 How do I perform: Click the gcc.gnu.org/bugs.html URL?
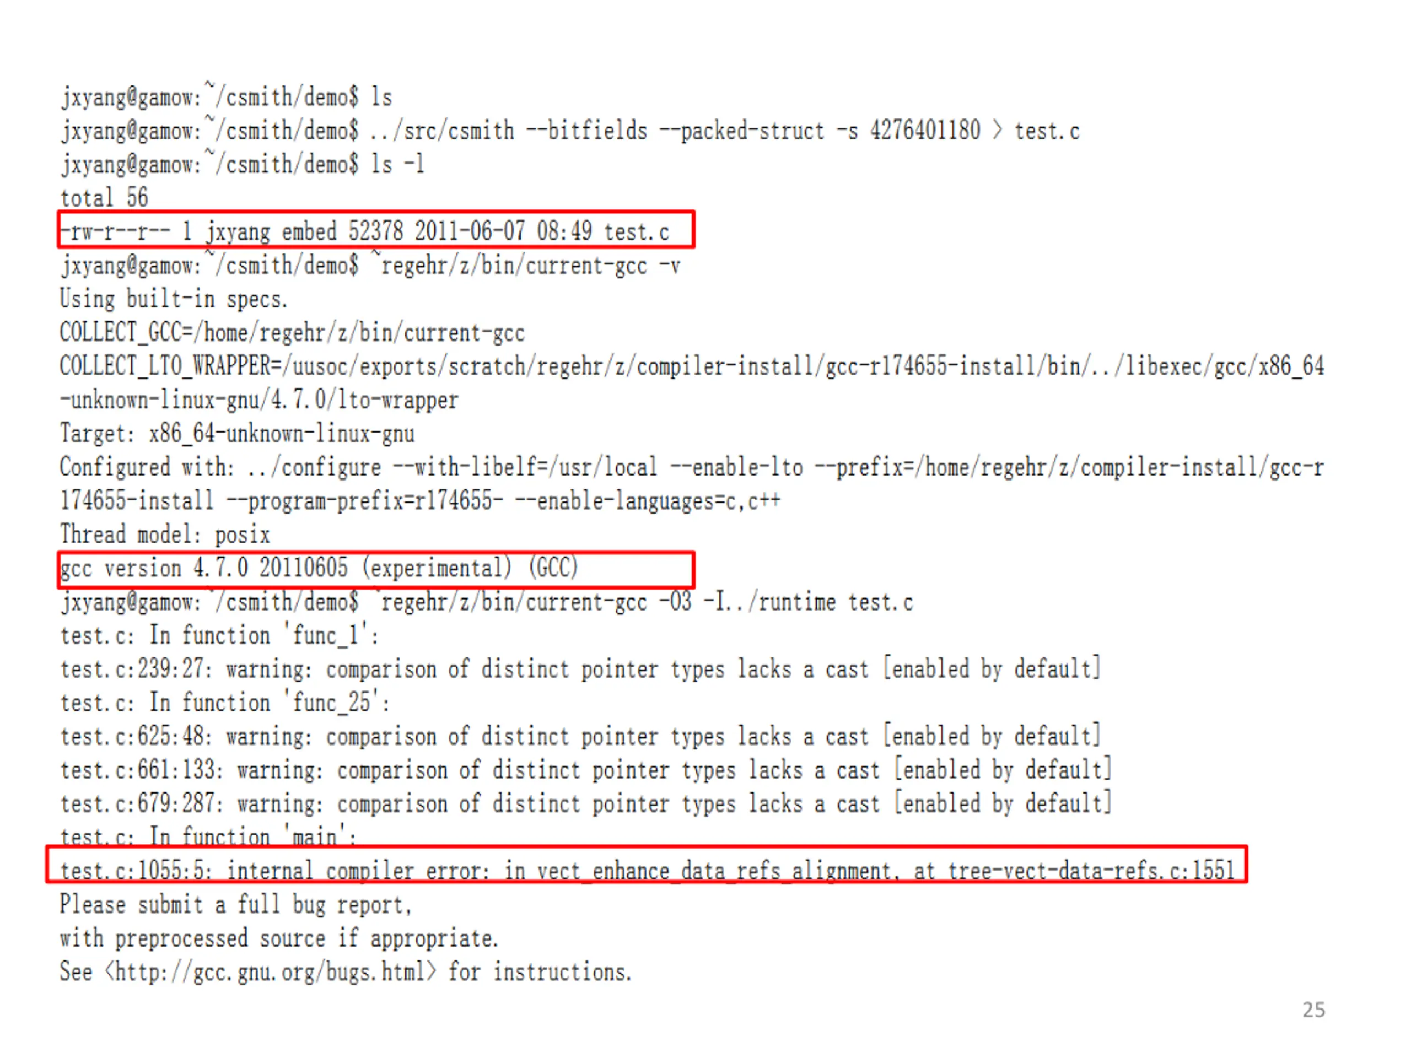click(271, 972)
